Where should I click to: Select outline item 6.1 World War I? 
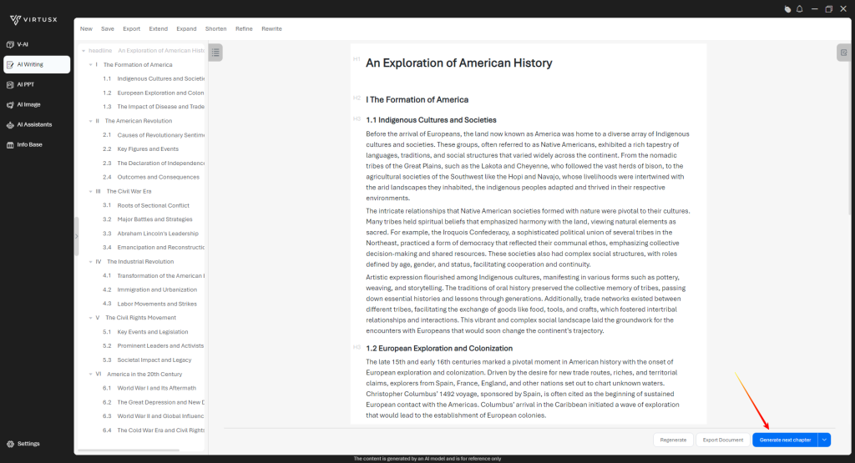pos(149,389)
